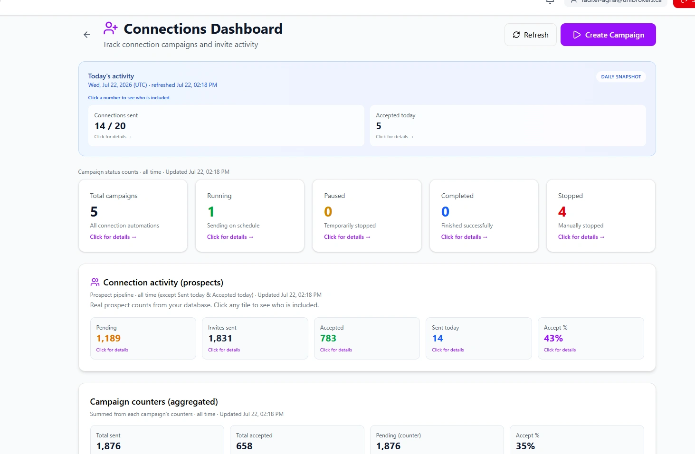Screen dimensions: 695x454
Task: Open the Accepted 783 prospects tile
Action: coord(367,338)
